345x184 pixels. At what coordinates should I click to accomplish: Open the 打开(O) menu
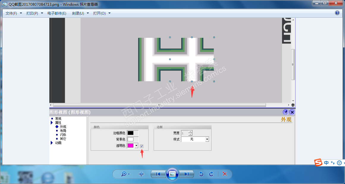tap(102, 13)
